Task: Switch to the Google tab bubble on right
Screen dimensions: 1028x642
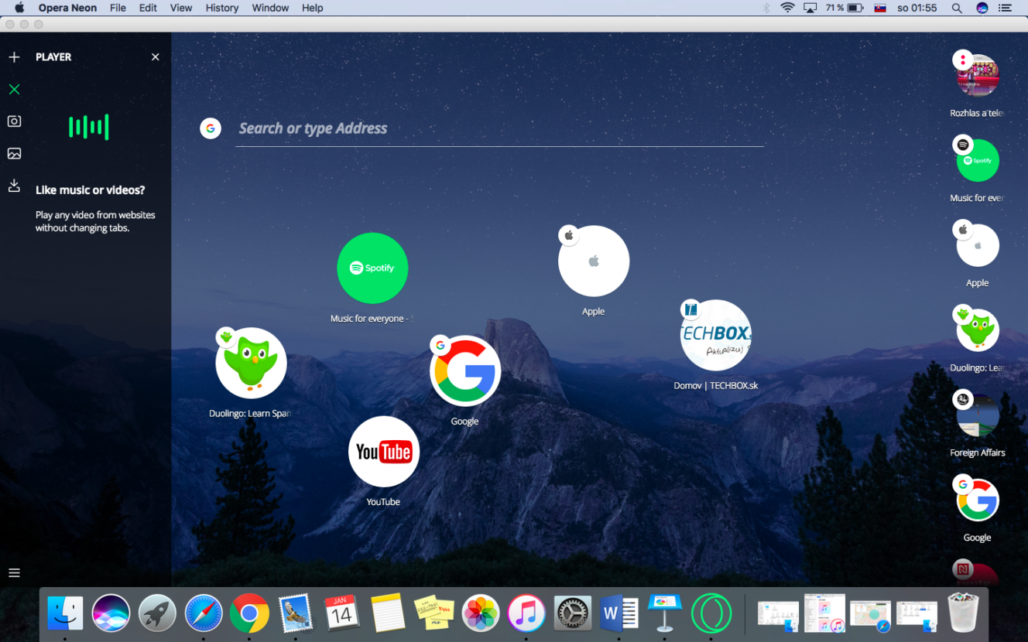Action: (x=978, y=500)
